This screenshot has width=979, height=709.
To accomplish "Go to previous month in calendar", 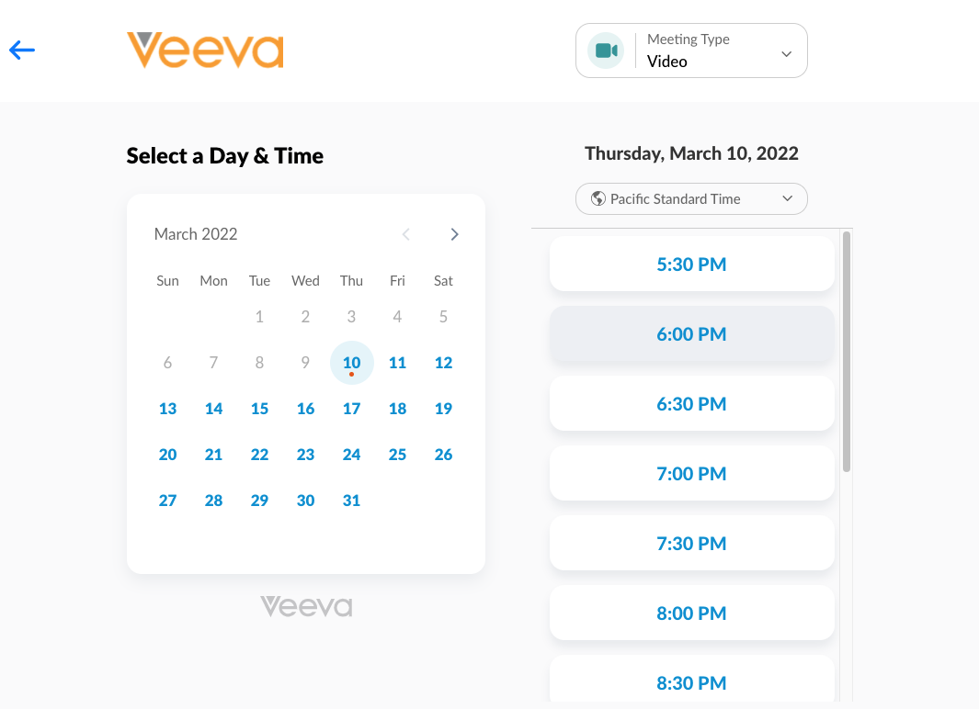I will tap(406, 234).
